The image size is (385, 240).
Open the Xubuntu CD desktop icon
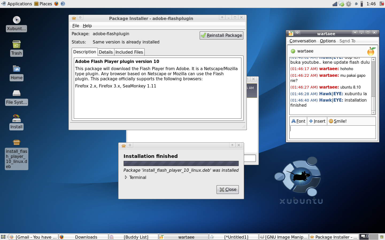tap(17, 20)
